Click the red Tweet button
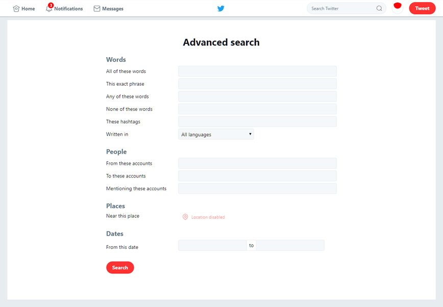The height and width of the screenshot is (307, 443). (423, 9)
